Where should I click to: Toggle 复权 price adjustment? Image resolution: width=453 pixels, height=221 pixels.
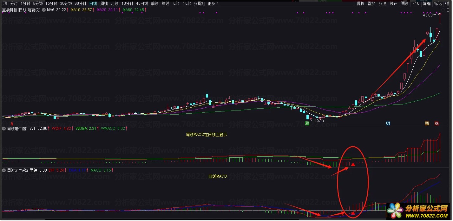pos(360,3)
